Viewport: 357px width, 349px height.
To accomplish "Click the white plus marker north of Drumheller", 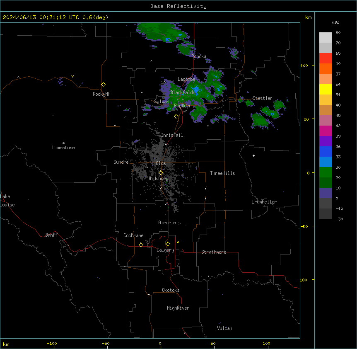I will [x=253, y=155].
